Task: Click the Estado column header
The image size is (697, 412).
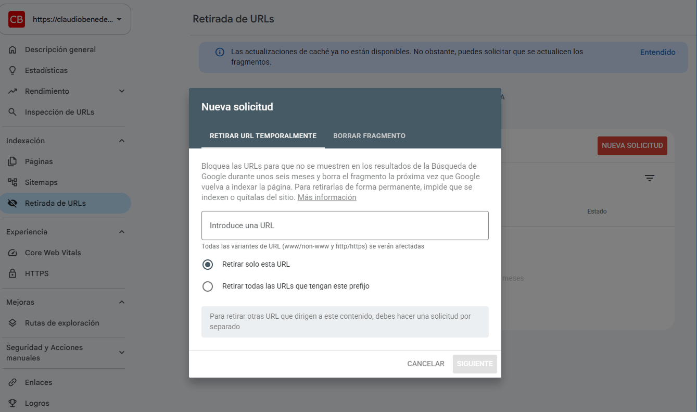Action: pos(597,211)
